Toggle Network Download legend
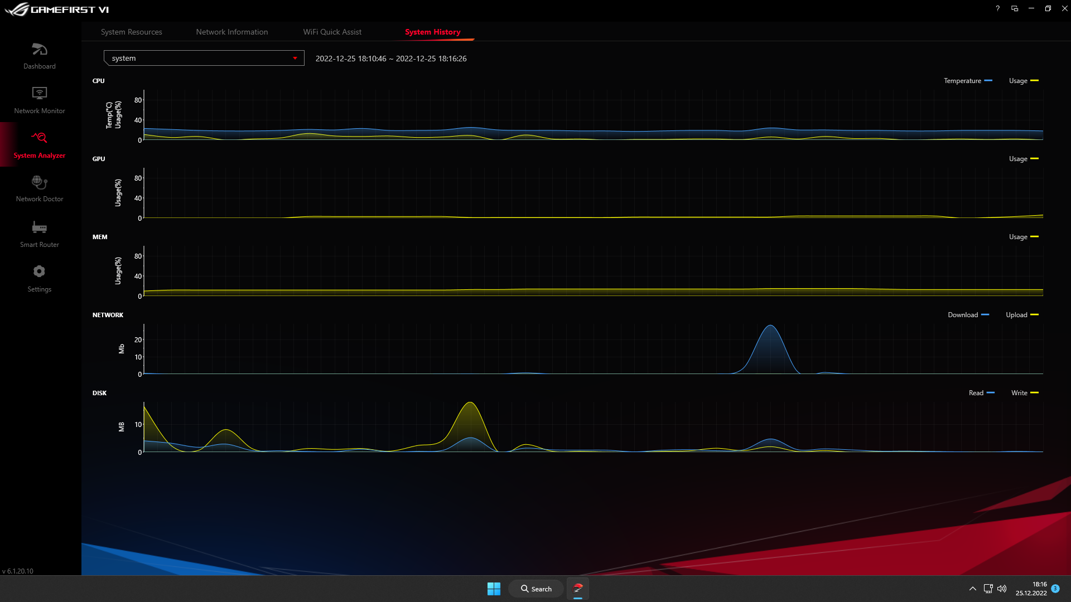Viewport: 1071px width, 602px height. click(968, 315)
